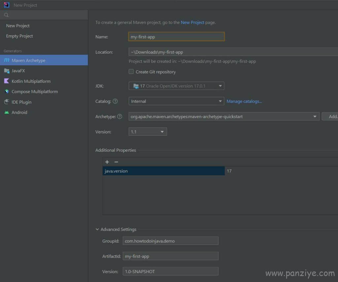Click the IDE Plugin icon
This screenshot has width=338, height=282.
(x=7, y=102)
